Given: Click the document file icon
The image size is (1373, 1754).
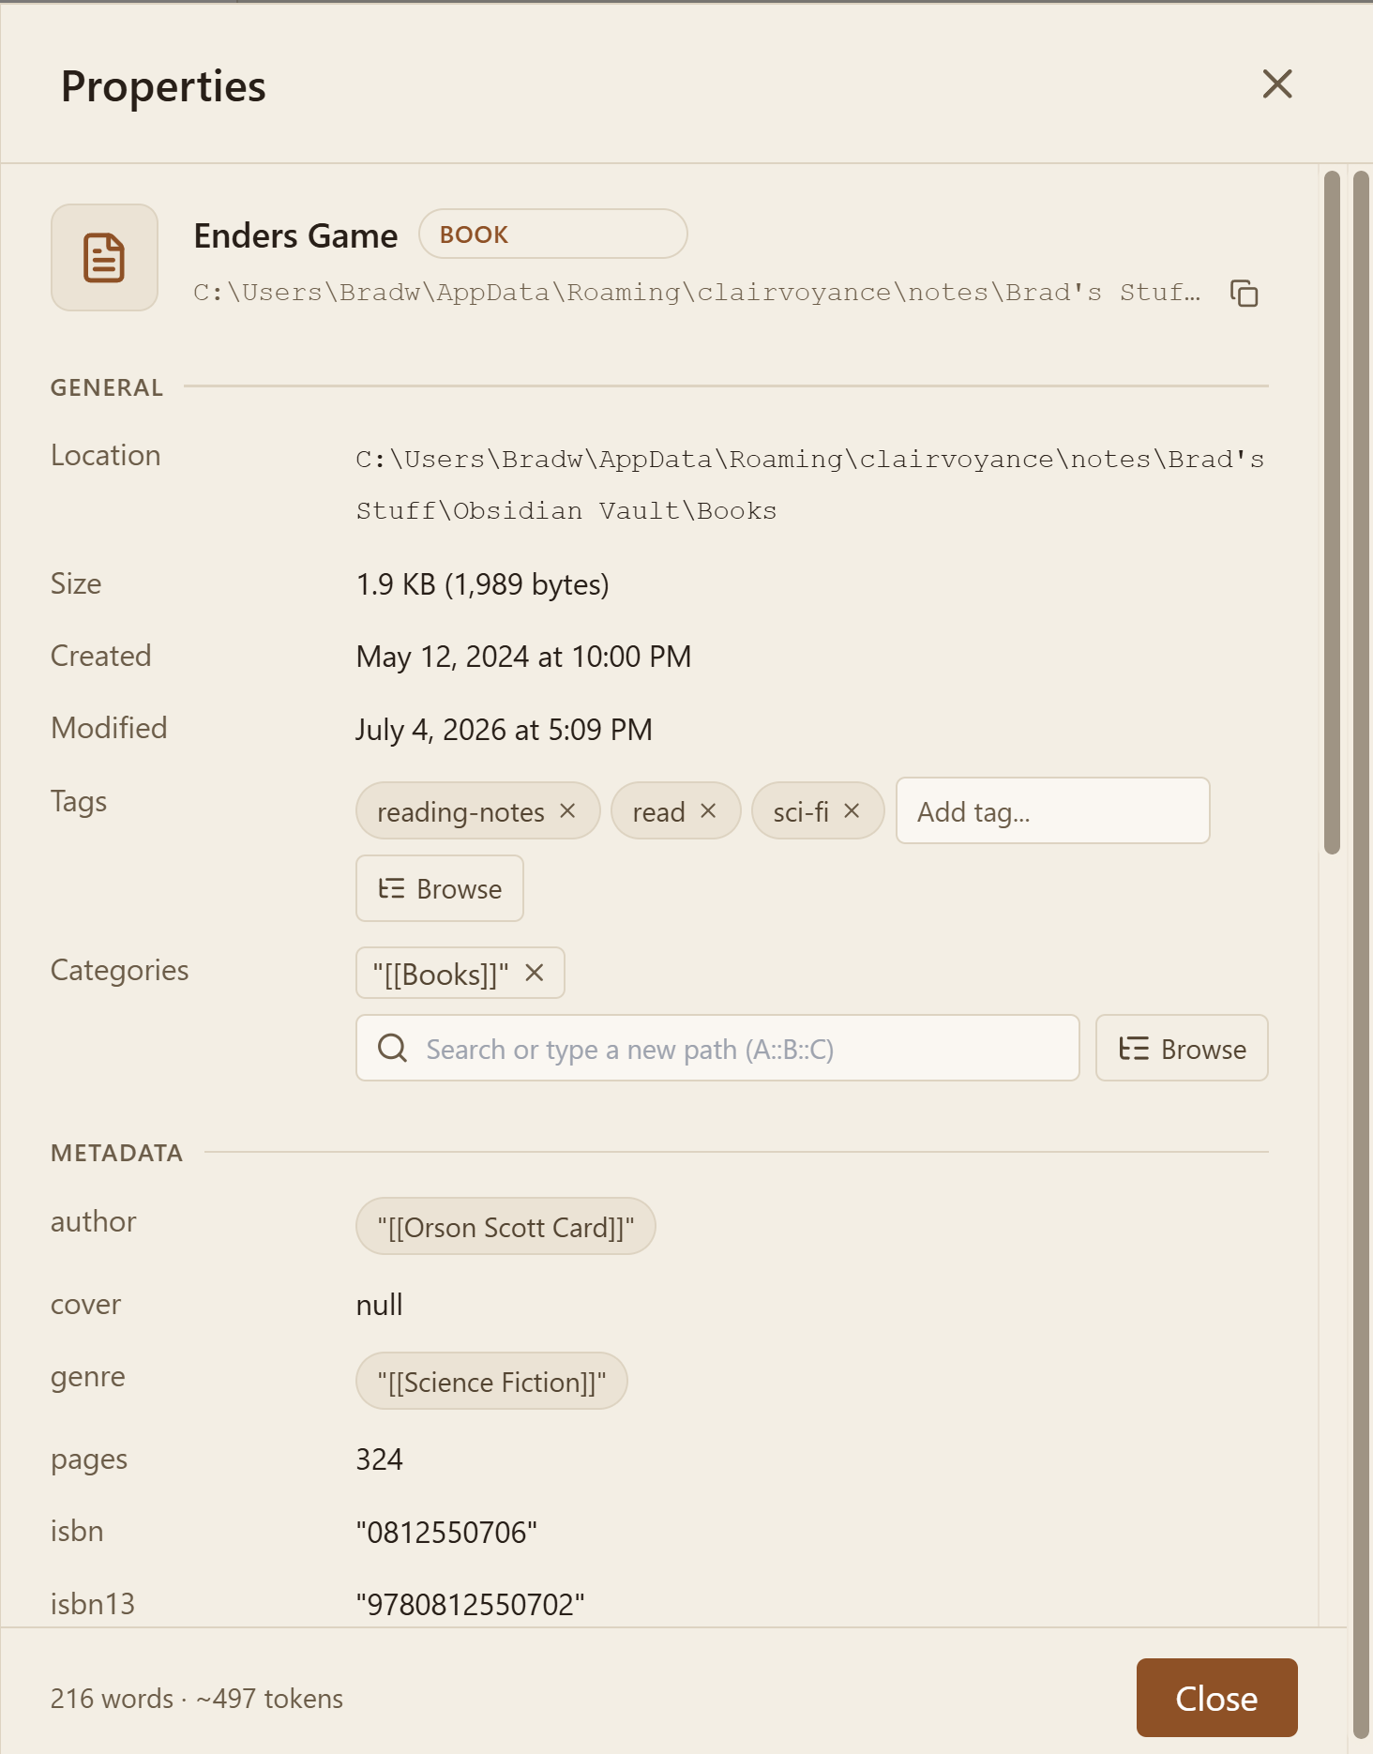Looking at the screenshot, I should click(x=104, y=258).
